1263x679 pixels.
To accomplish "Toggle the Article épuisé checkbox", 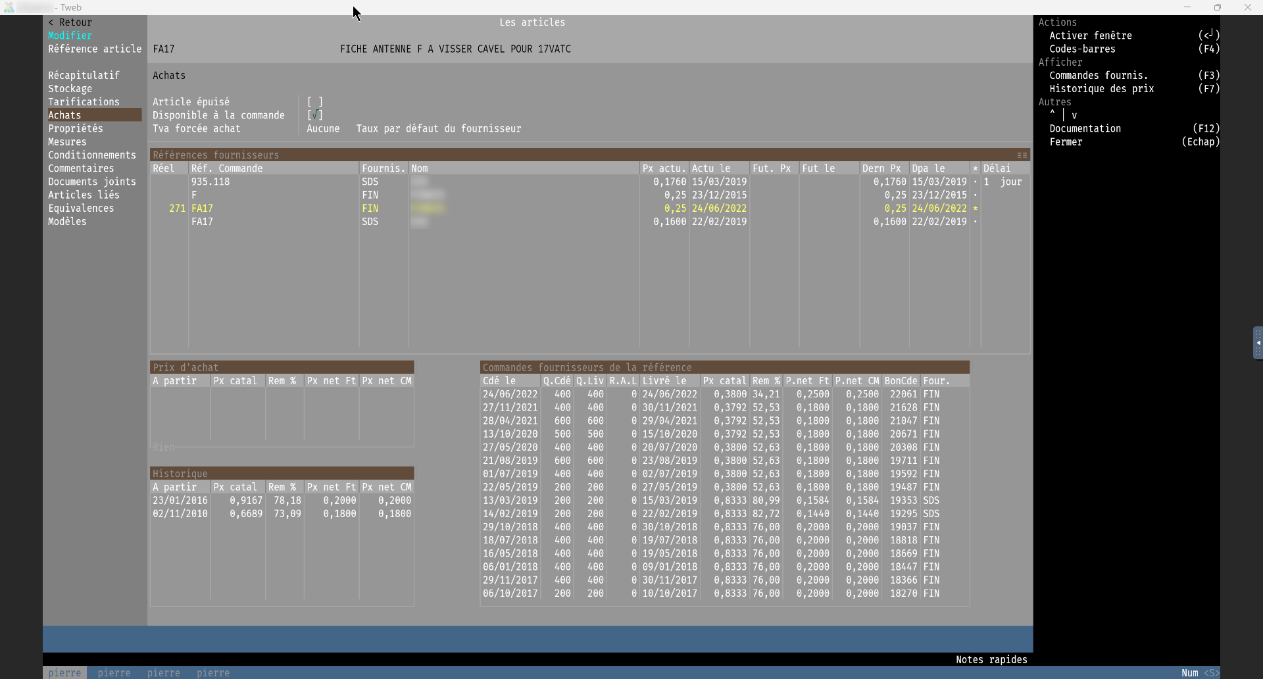I will tap(314, 102).
